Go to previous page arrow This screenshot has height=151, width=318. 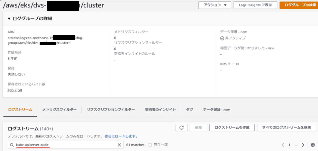(283, 145)
